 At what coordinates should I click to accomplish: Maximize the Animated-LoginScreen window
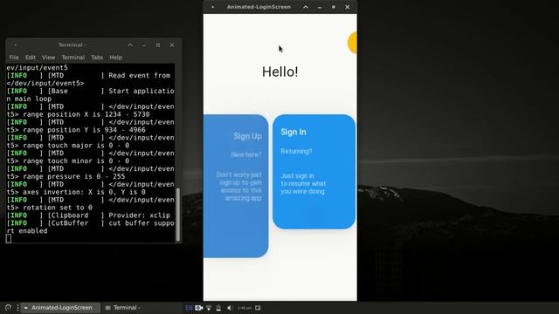(334, 7)
